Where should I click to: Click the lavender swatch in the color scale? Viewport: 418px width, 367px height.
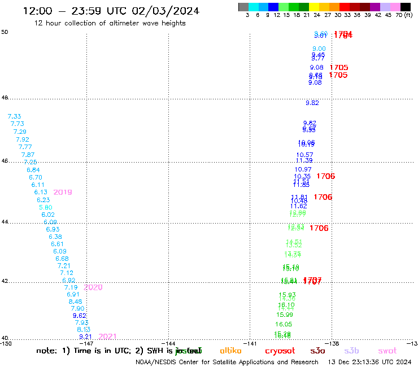click(385, 7)
